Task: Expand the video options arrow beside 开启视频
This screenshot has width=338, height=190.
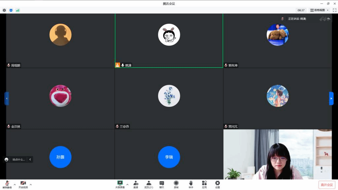Action: 31,184
